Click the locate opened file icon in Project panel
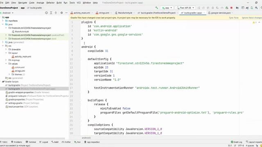The width and height of the screenshot is (262, 147). pos(46,13)
